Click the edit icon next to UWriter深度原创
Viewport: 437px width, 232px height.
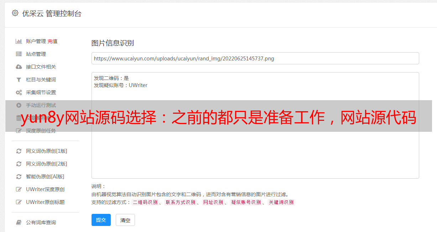coord(19,189)
